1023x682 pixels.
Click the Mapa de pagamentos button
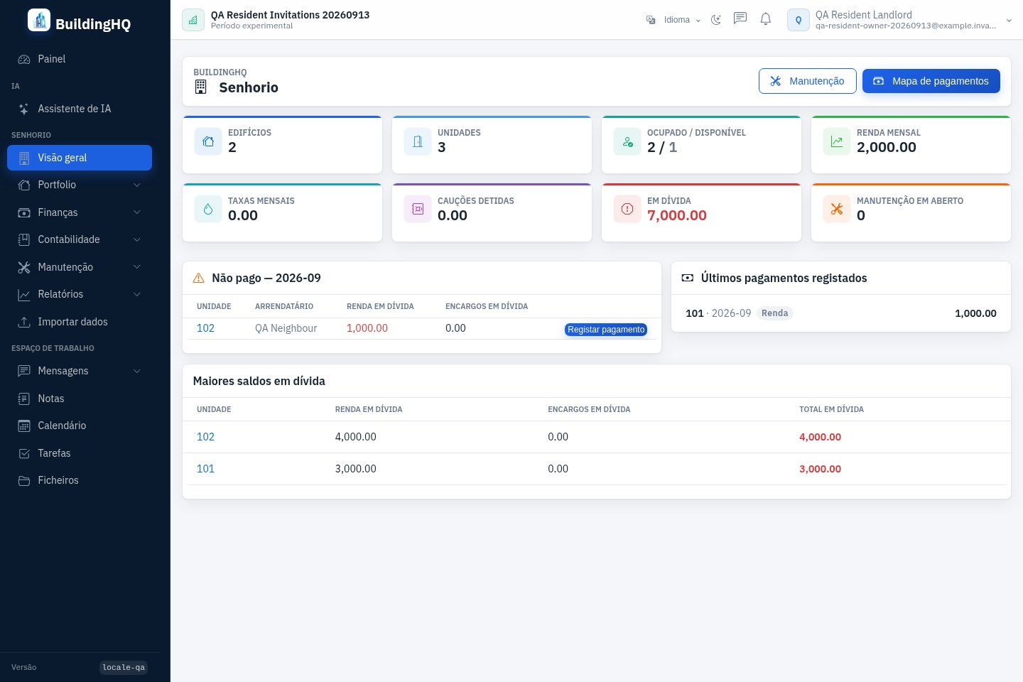[x=931, y=81]
